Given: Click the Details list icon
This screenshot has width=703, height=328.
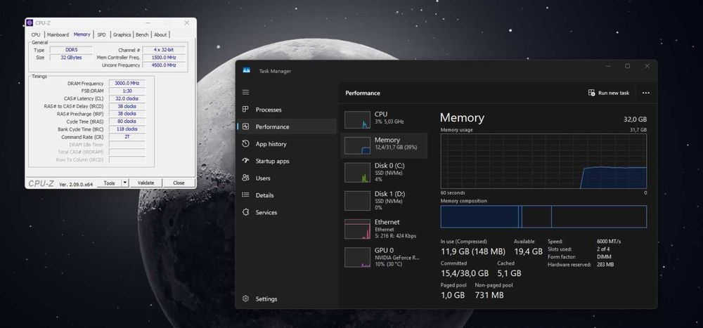Looking at the screenshot, I should (x=245, y=195).
